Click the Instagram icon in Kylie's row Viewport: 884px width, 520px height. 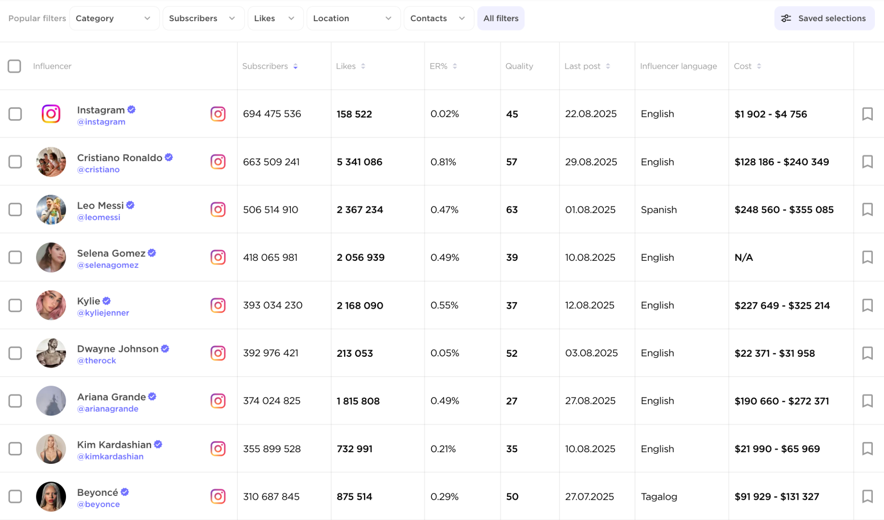[218, 305]
